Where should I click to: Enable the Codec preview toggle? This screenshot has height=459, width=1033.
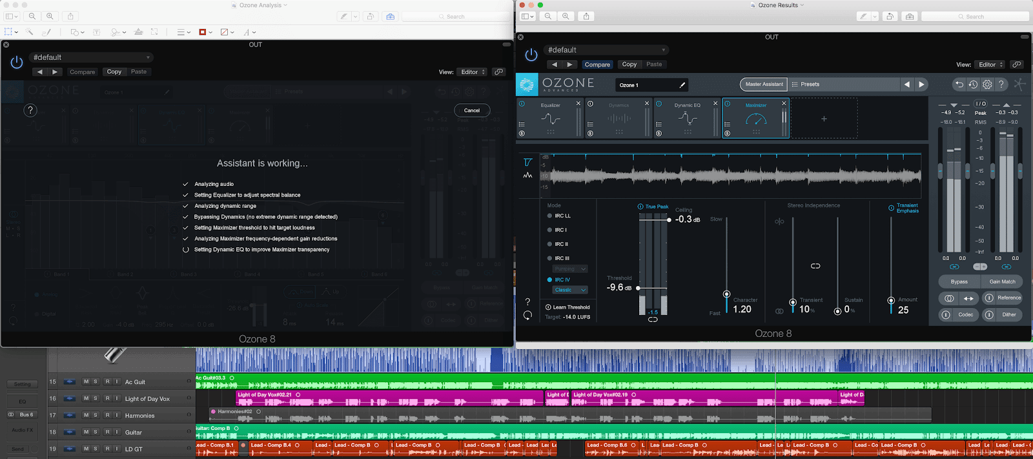tap(946, 314)
